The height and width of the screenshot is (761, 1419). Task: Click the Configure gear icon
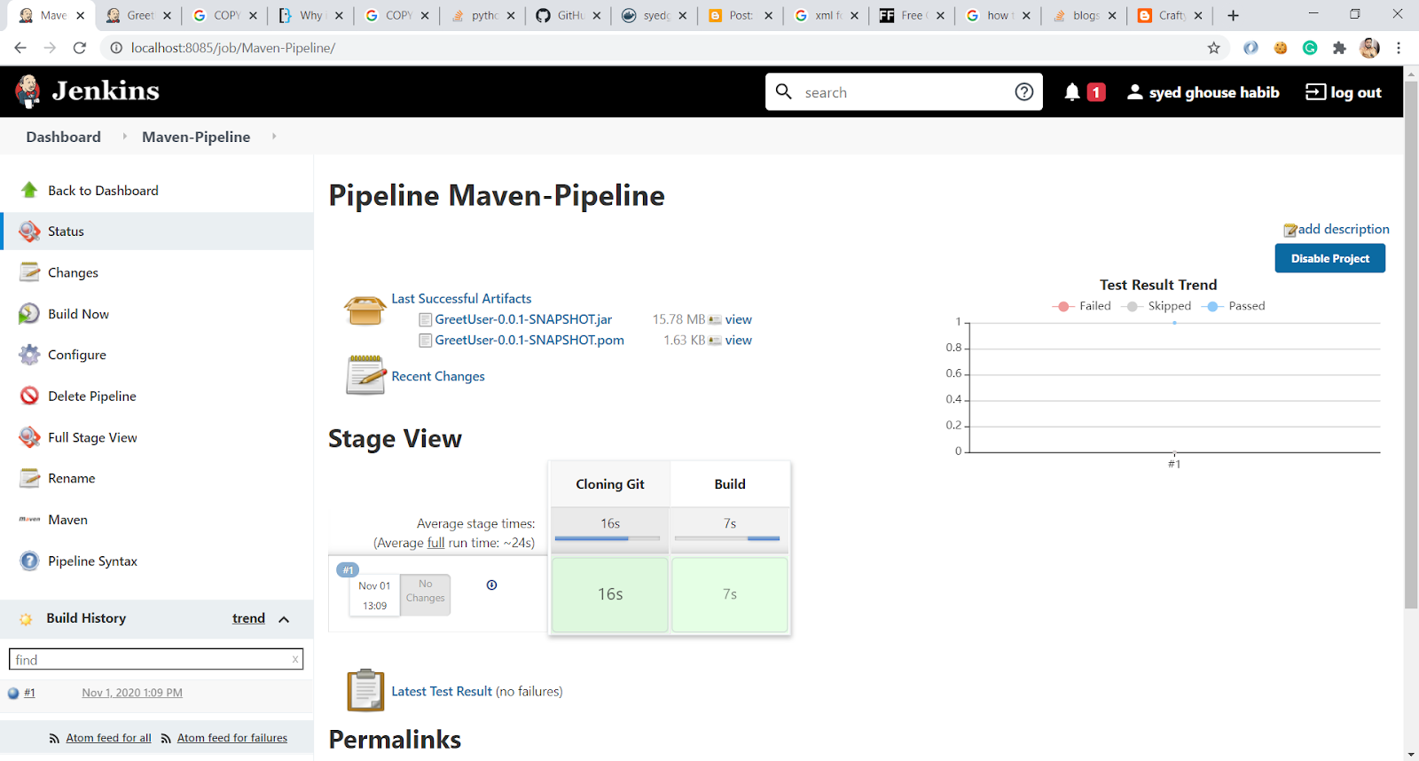pos(29,355)
